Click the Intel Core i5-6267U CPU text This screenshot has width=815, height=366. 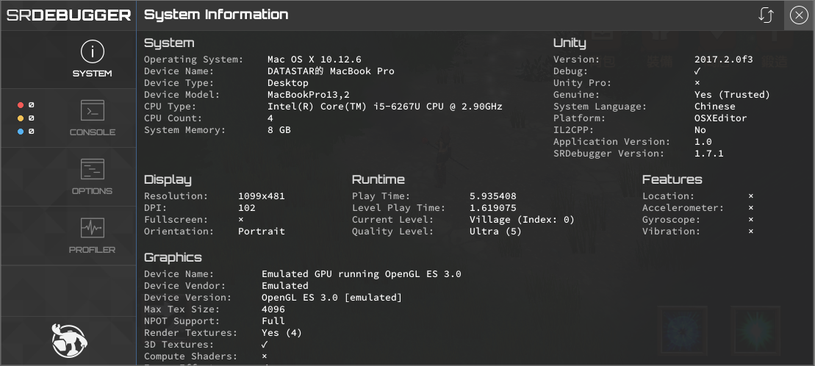(x=384, y=107)
